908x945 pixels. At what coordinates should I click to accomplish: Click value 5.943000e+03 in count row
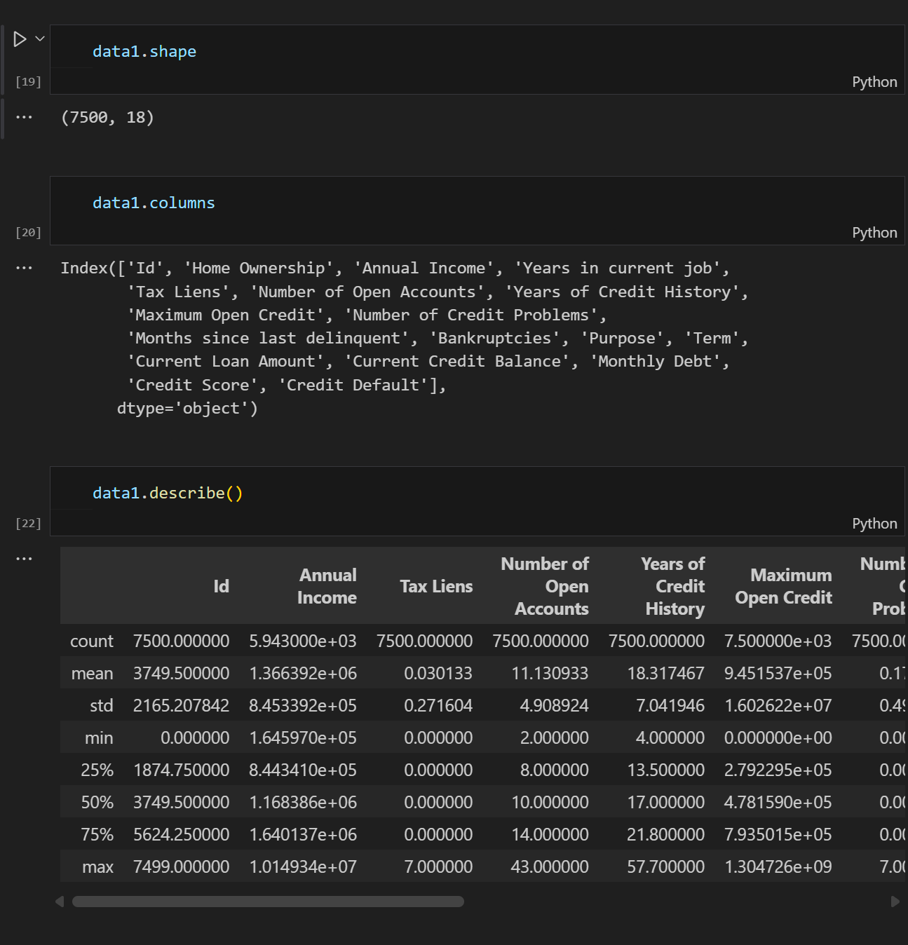click(303, 641)
